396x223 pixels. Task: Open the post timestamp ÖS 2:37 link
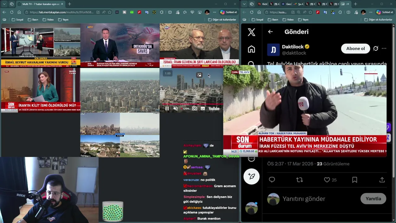290,164
